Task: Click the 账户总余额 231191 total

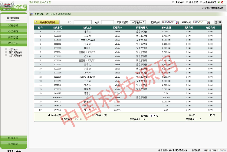Action: [71, 119]
